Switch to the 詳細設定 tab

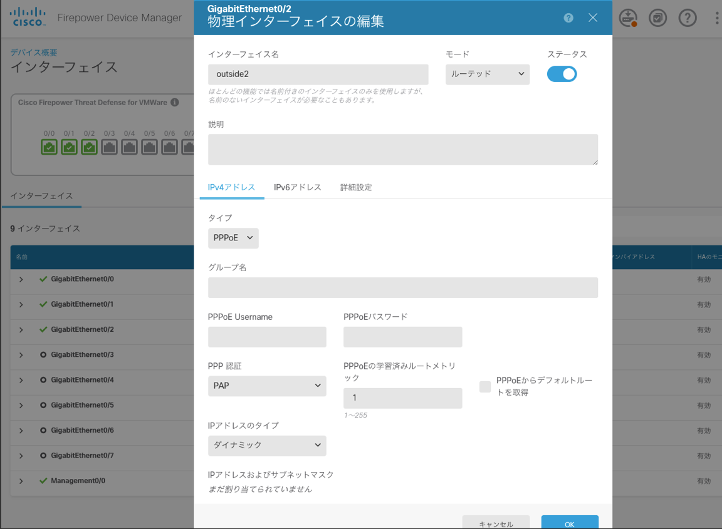pos(356,187)
